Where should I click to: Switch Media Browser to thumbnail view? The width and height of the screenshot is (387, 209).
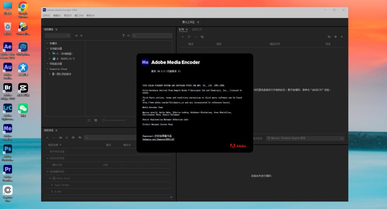(96, 120)
